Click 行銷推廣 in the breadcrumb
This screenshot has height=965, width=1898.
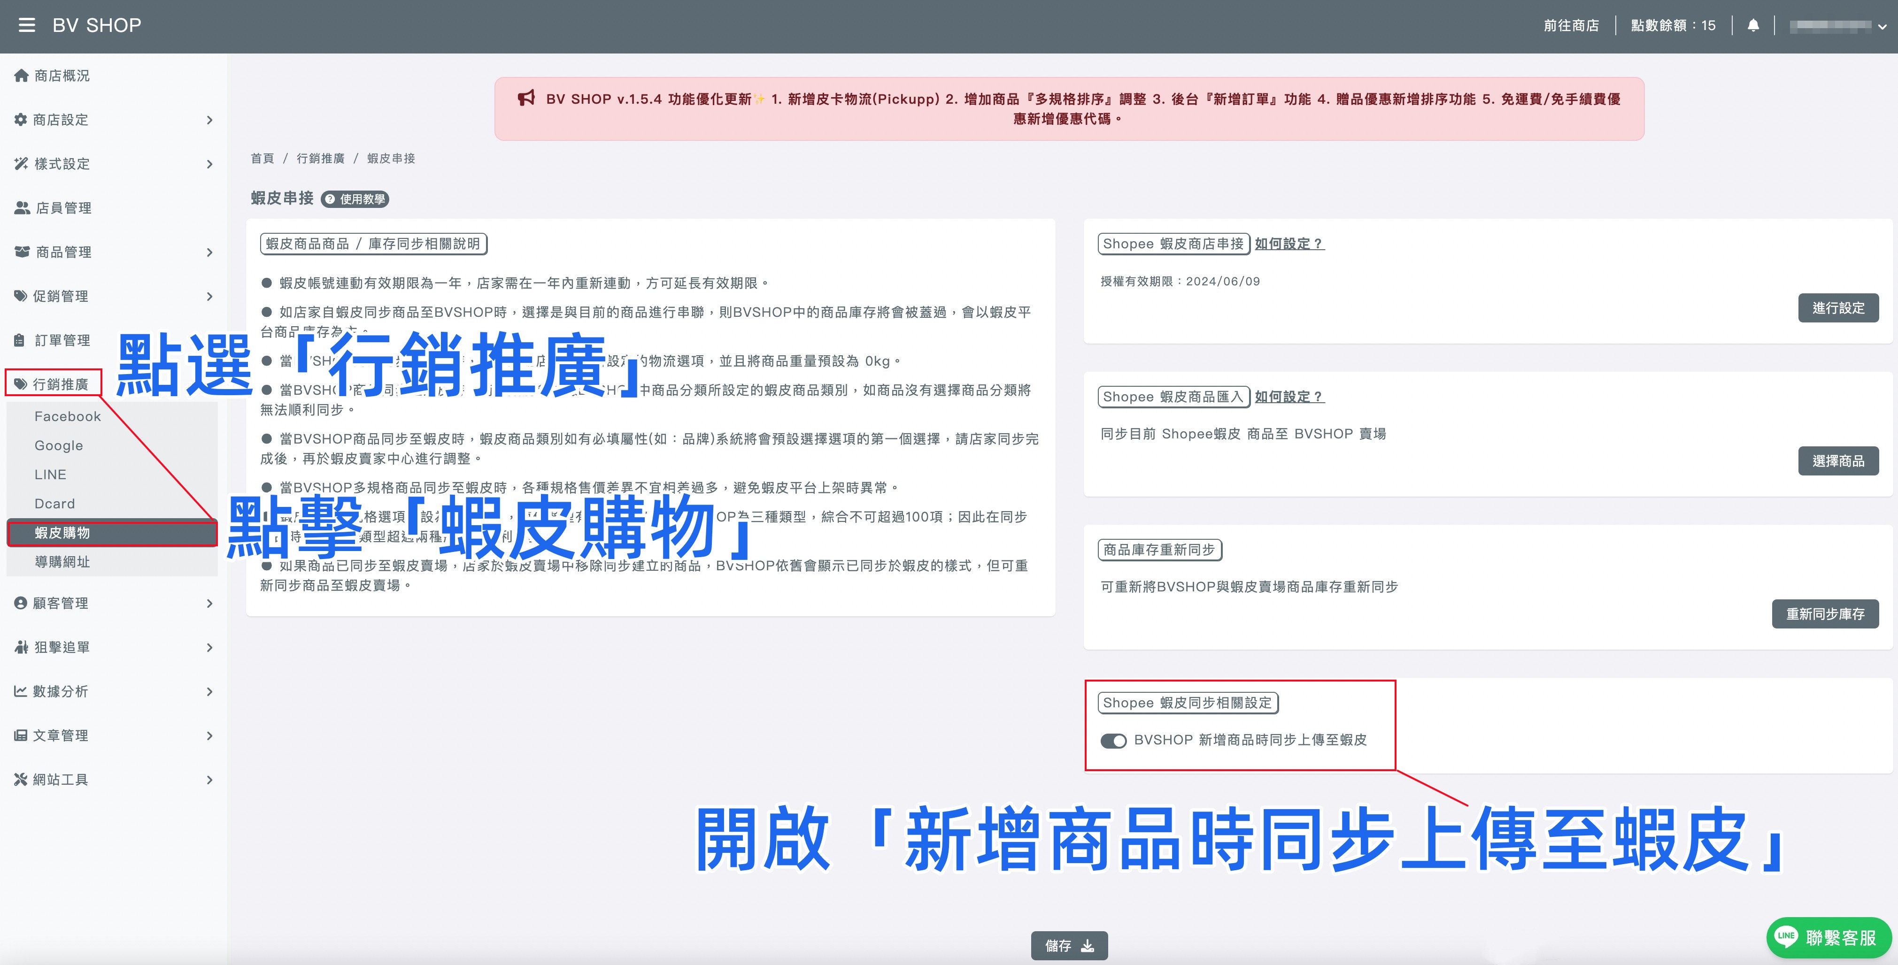(x=321, y=158)
